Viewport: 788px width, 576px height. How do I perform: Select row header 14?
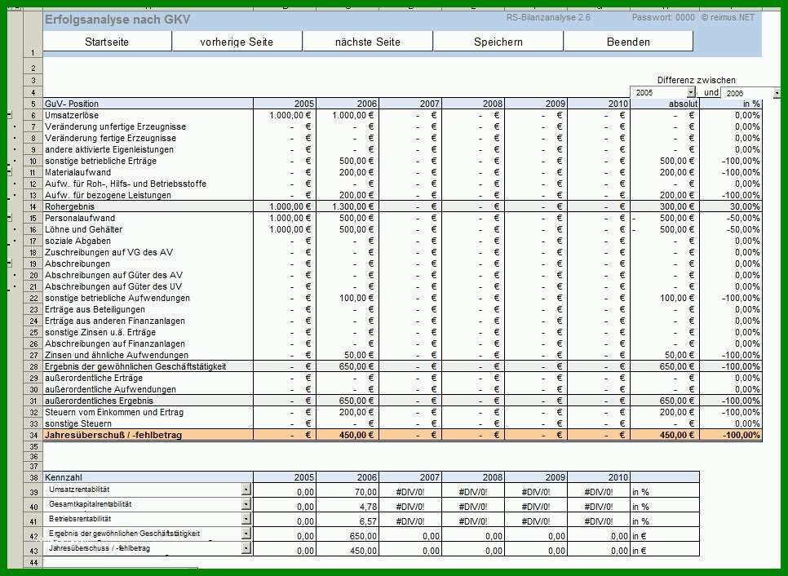pos(33,206)
